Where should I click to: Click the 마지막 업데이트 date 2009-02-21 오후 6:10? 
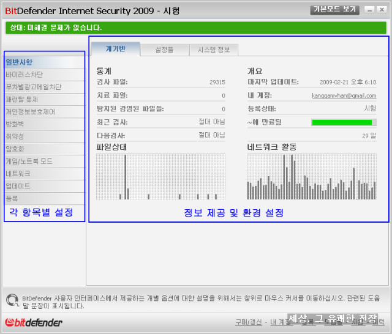348,82
